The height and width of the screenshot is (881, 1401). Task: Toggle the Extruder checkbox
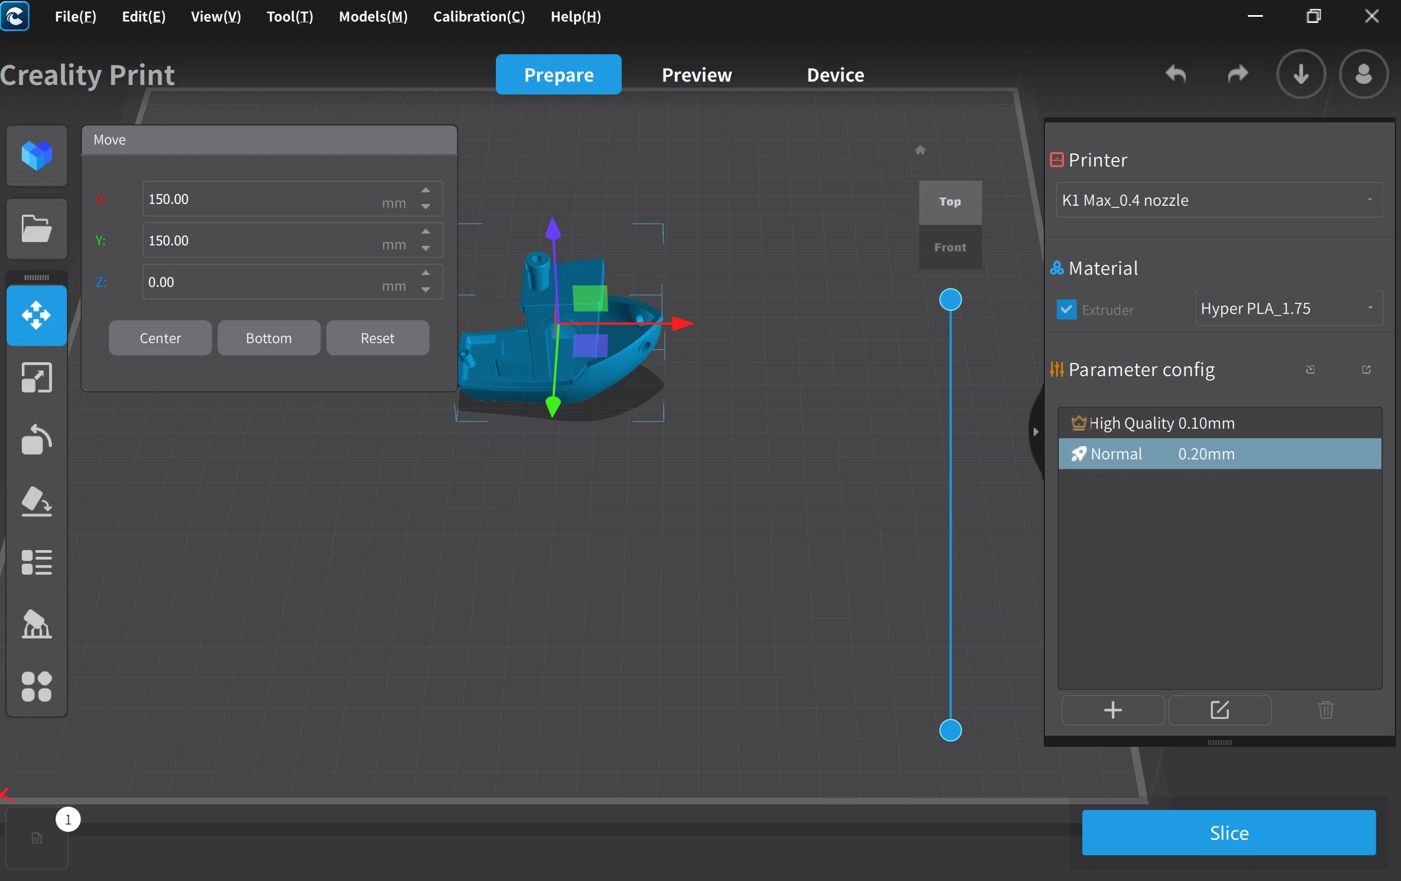point(1066,310)
